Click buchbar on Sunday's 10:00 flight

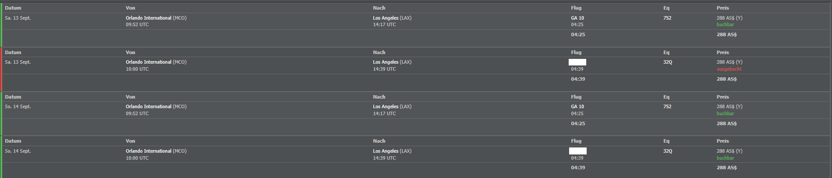(x=725, y=158)
